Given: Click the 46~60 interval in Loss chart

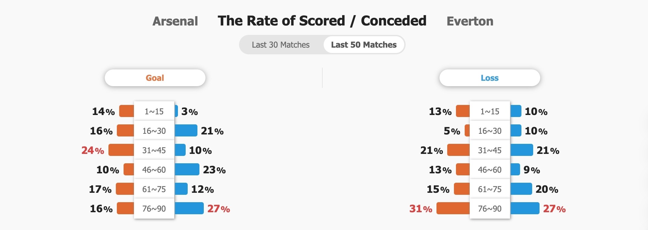Looking at the screenshot, I should click(490, 170).
